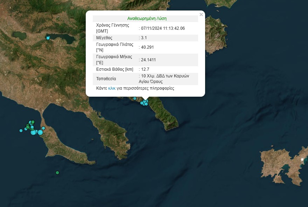Screen dimensions: 308x207
Task: Click the magnitude value 3.1
Action: pos(144,38)
